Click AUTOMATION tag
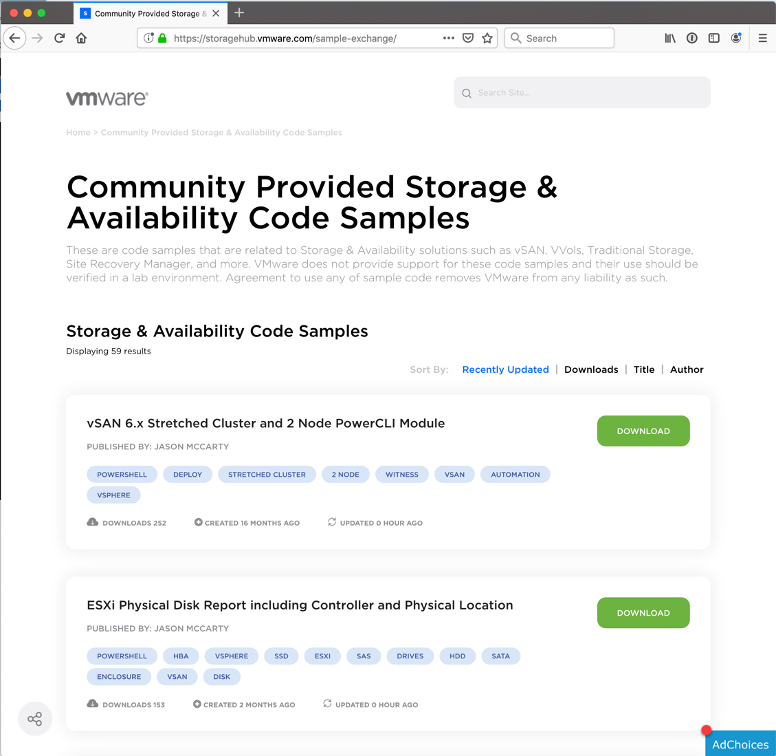 tap(516, 475)
